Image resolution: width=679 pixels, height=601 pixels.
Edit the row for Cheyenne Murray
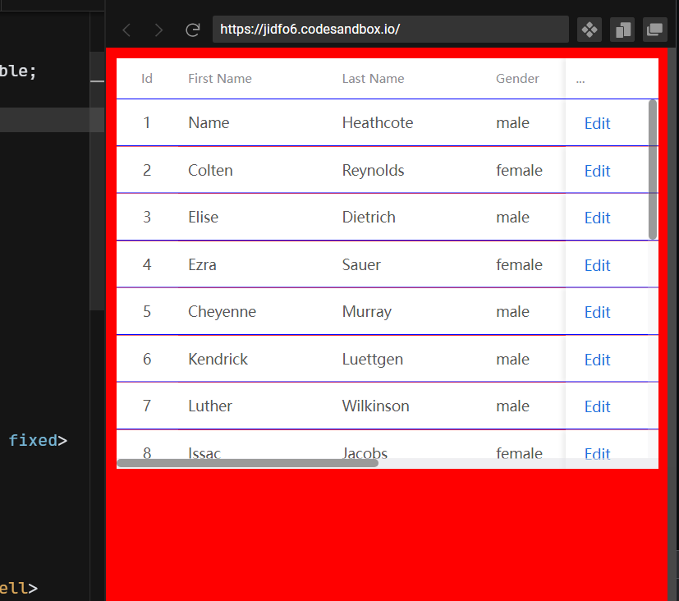click(x=597, y=312)
